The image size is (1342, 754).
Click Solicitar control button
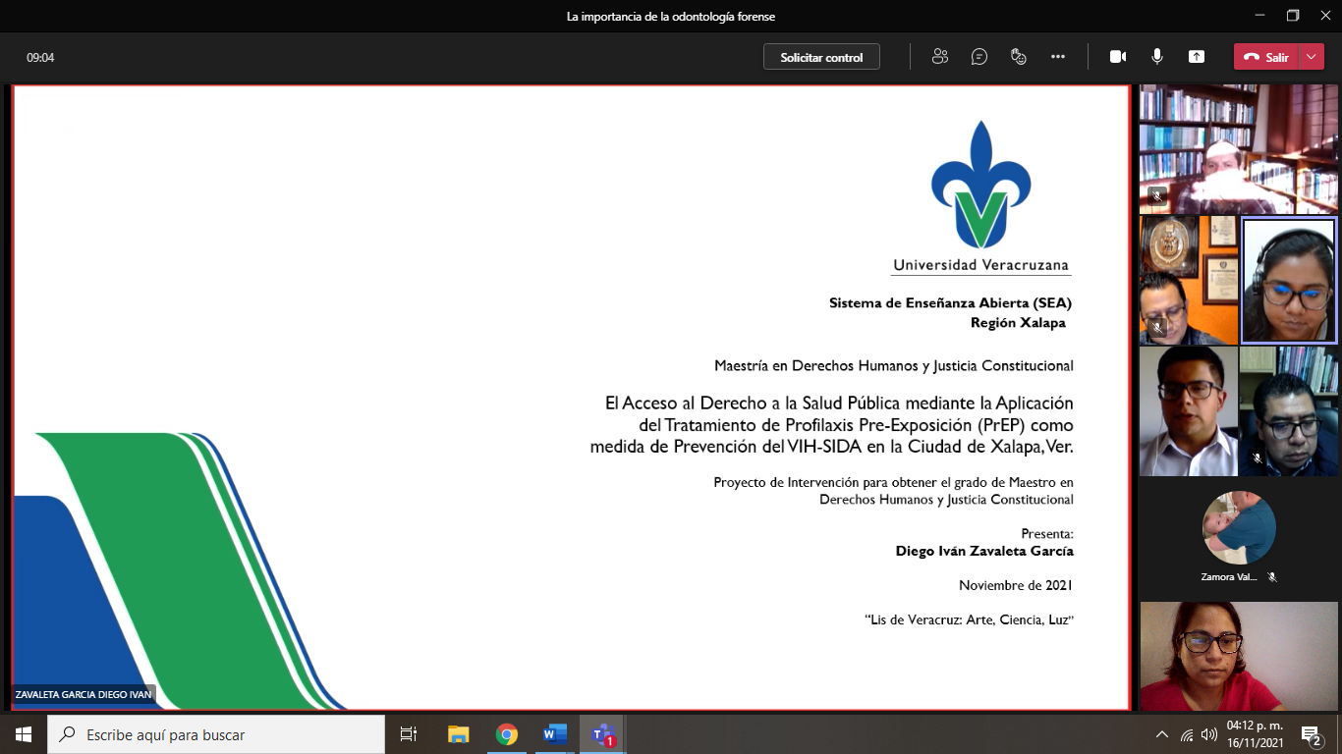(821, 57)
